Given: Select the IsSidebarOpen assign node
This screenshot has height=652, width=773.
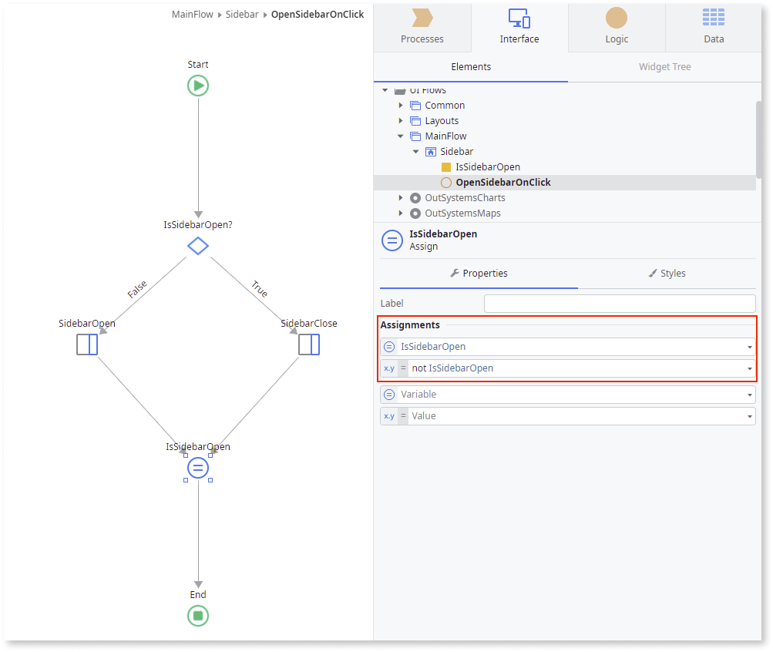Looking at the screenshot, I should [x=198, y=468].
